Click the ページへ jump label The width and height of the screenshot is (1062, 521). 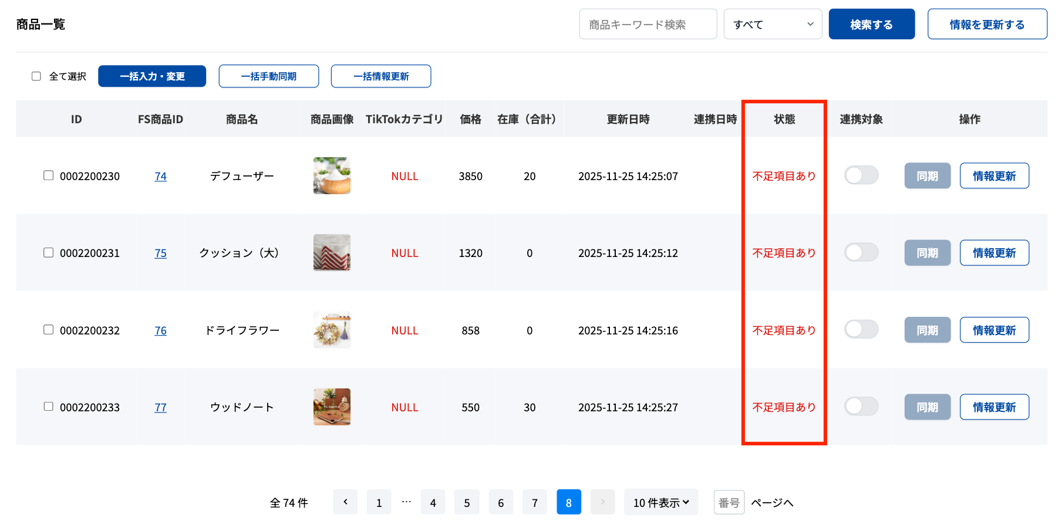coord(772,503)
